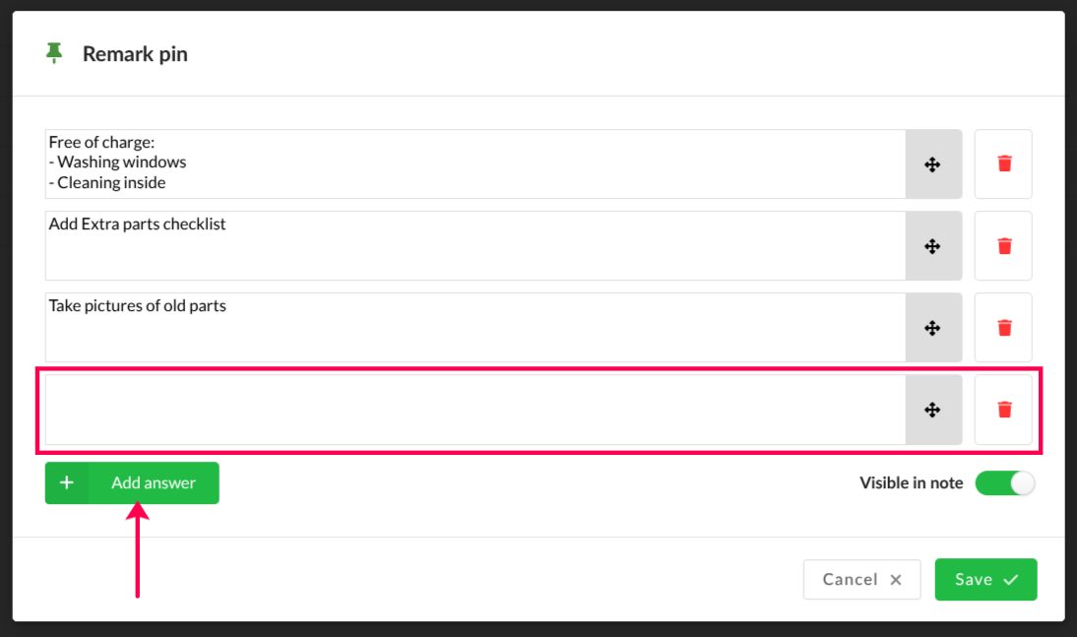Delete the empty answer row

[1003, 410]
